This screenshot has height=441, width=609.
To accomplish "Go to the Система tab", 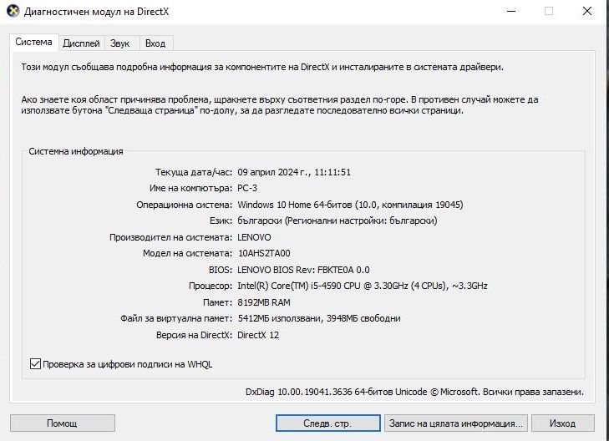I will tap(33, 43).
